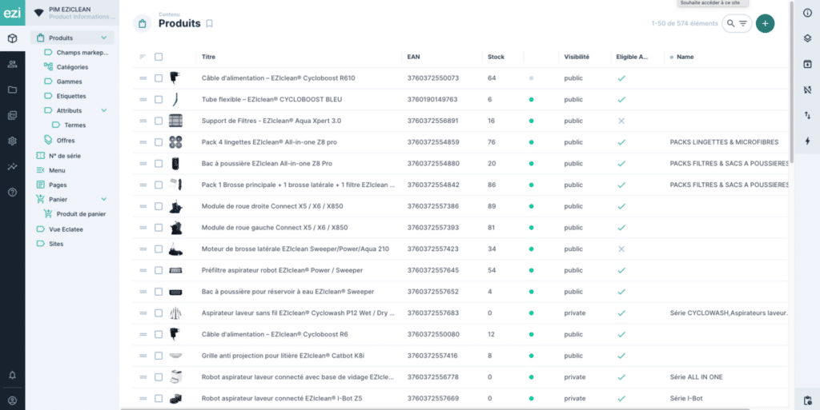Open the users icon in left rail
Screen dimensions: 820x410
tap(13, 64)
